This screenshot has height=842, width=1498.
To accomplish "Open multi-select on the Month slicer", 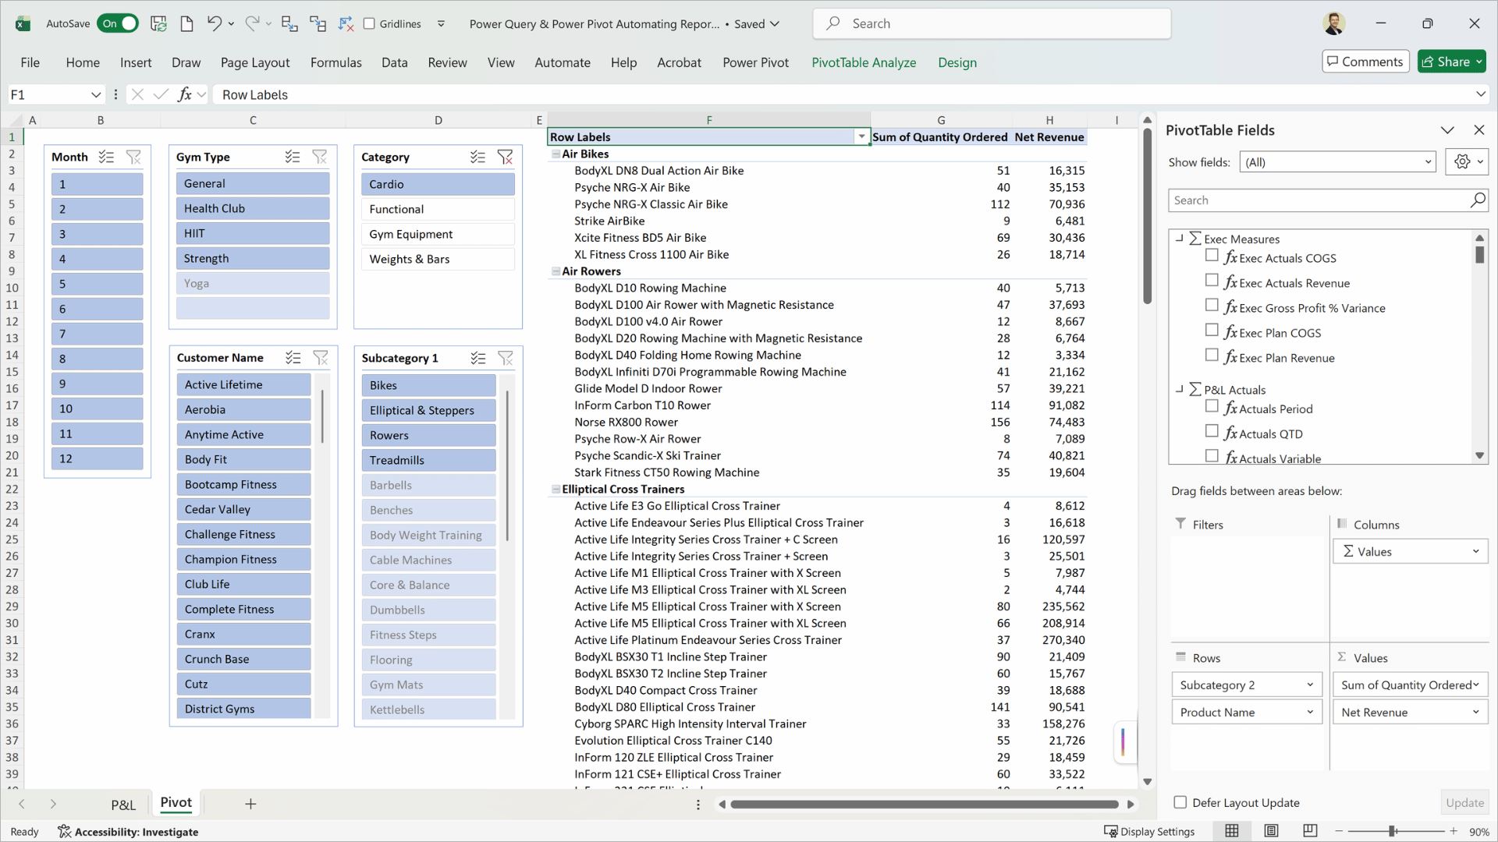I will 107,157.
